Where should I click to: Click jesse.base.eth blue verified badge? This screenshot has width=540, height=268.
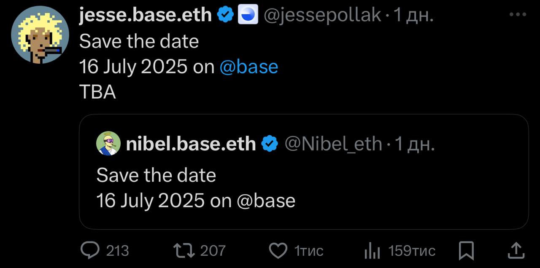[225, 16]
